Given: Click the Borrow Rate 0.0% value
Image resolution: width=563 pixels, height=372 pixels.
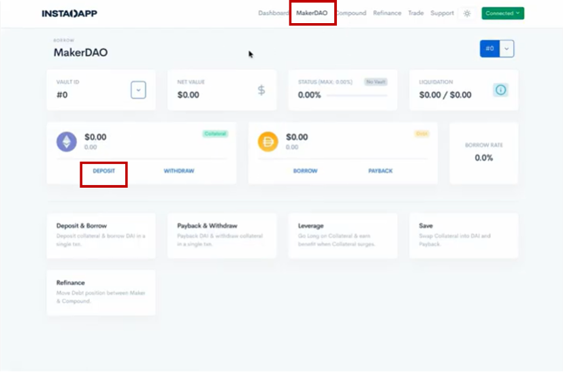Looking at the screenshot, I should [x=483, y=158].
